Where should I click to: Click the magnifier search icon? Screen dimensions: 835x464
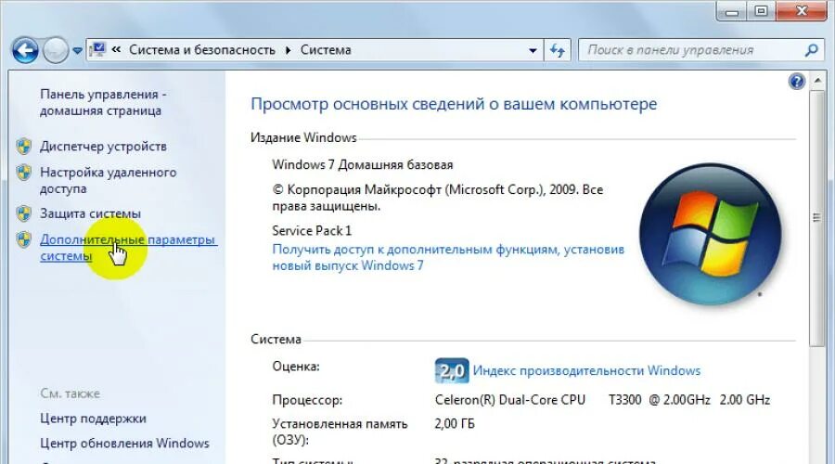(811, 51)
